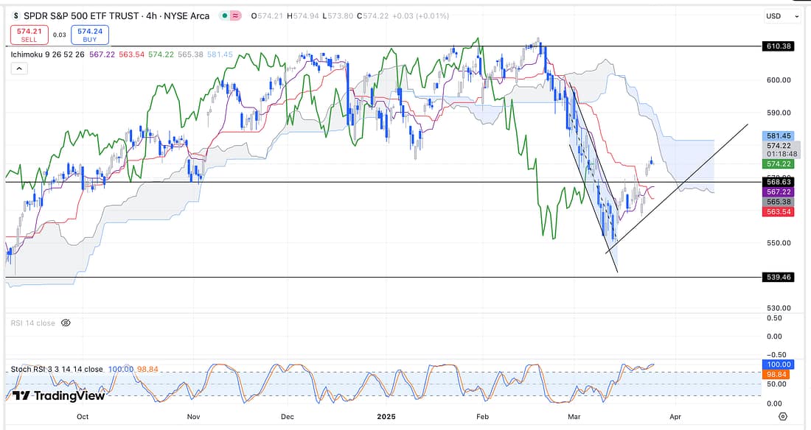Click the light blue 581.45 Ichimoku price tag
The image size is (811, 430).
pyautogui.click(x=779, y=136)
